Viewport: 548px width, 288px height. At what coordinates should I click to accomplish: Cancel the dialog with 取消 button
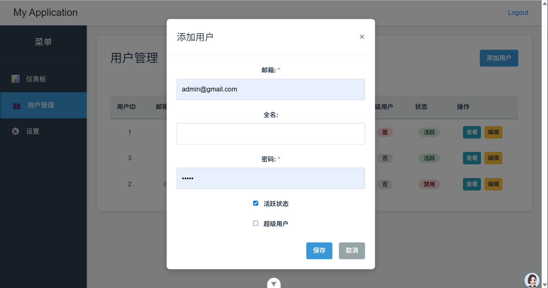(x=352, y=251)
